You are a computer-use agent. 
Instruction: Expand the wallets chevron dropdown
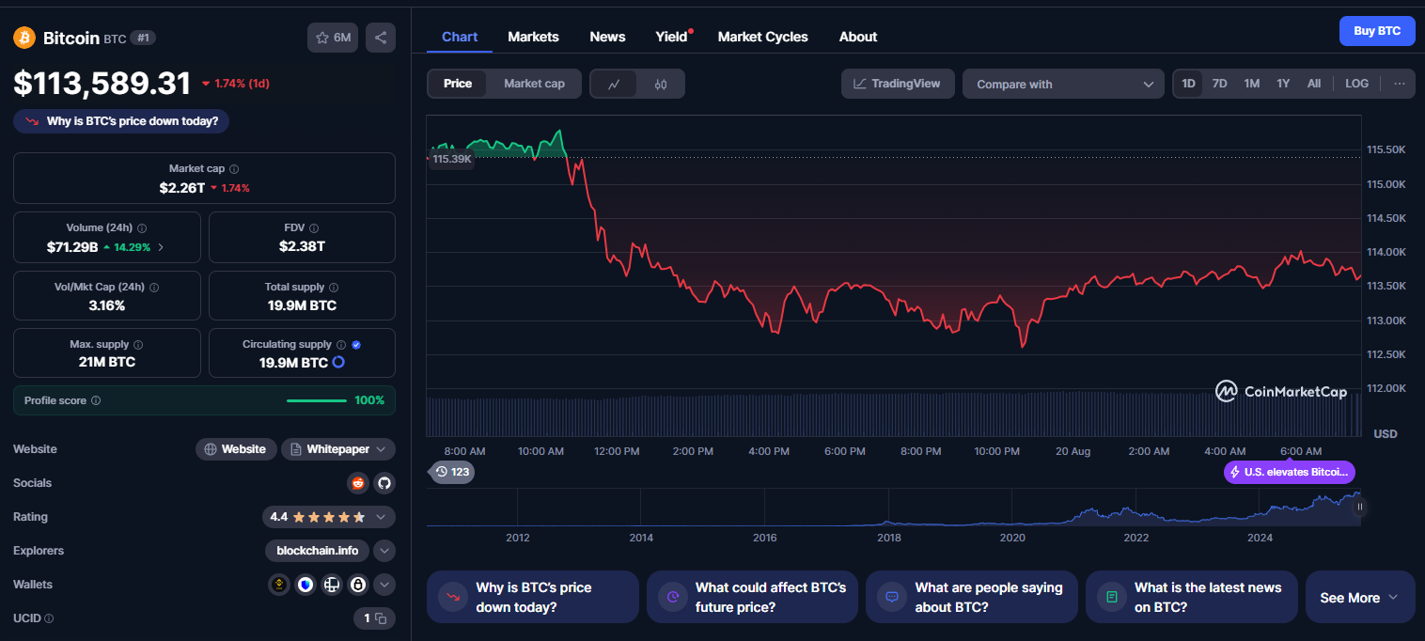click(x=384, y=585)
